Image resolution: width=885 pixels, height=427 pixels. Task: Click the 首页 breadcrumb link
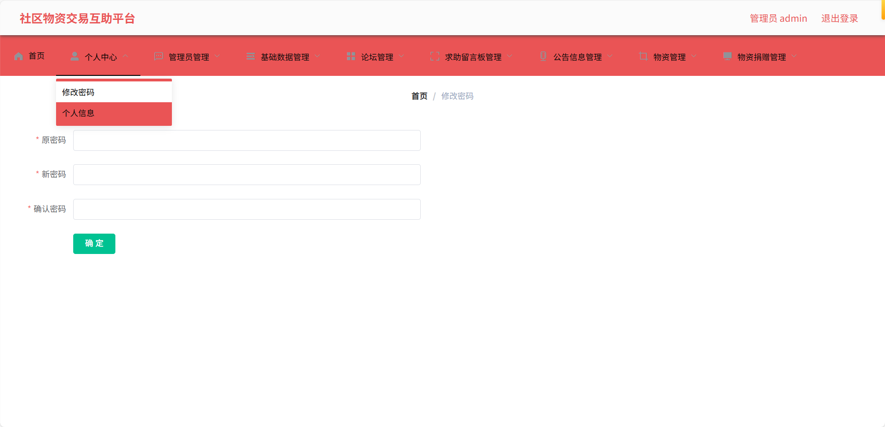(419, 96)
